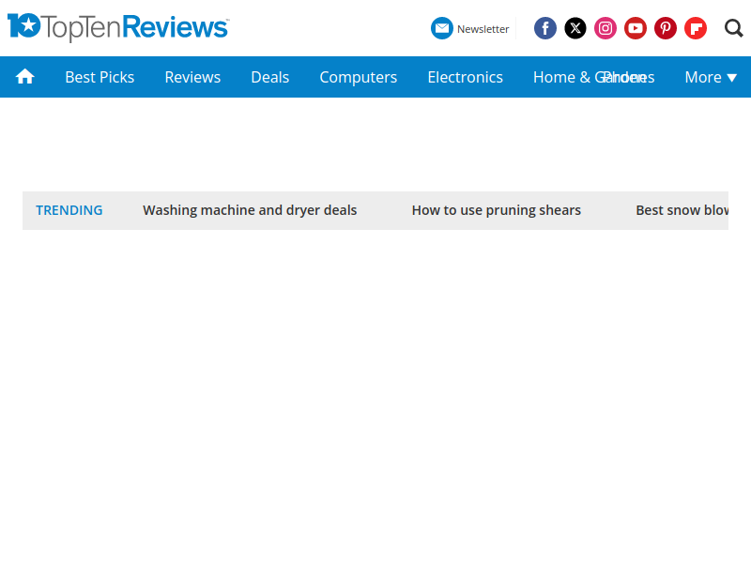Image resolution: width=751 pixels, height=563 pixels.
Task: Click the Newsletter text link
Action: pos(483,29)
